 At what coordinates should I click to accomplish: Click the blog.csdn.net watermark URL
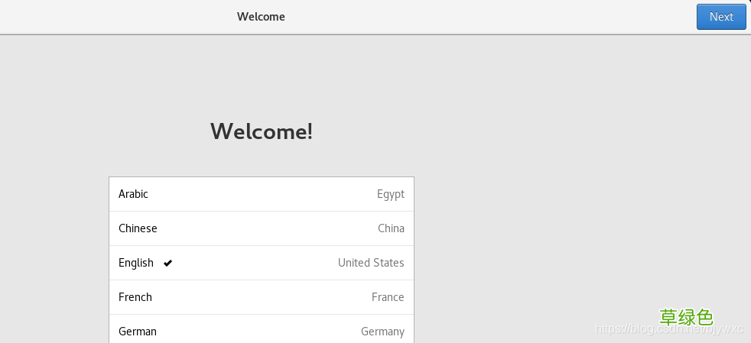[670, 328]
